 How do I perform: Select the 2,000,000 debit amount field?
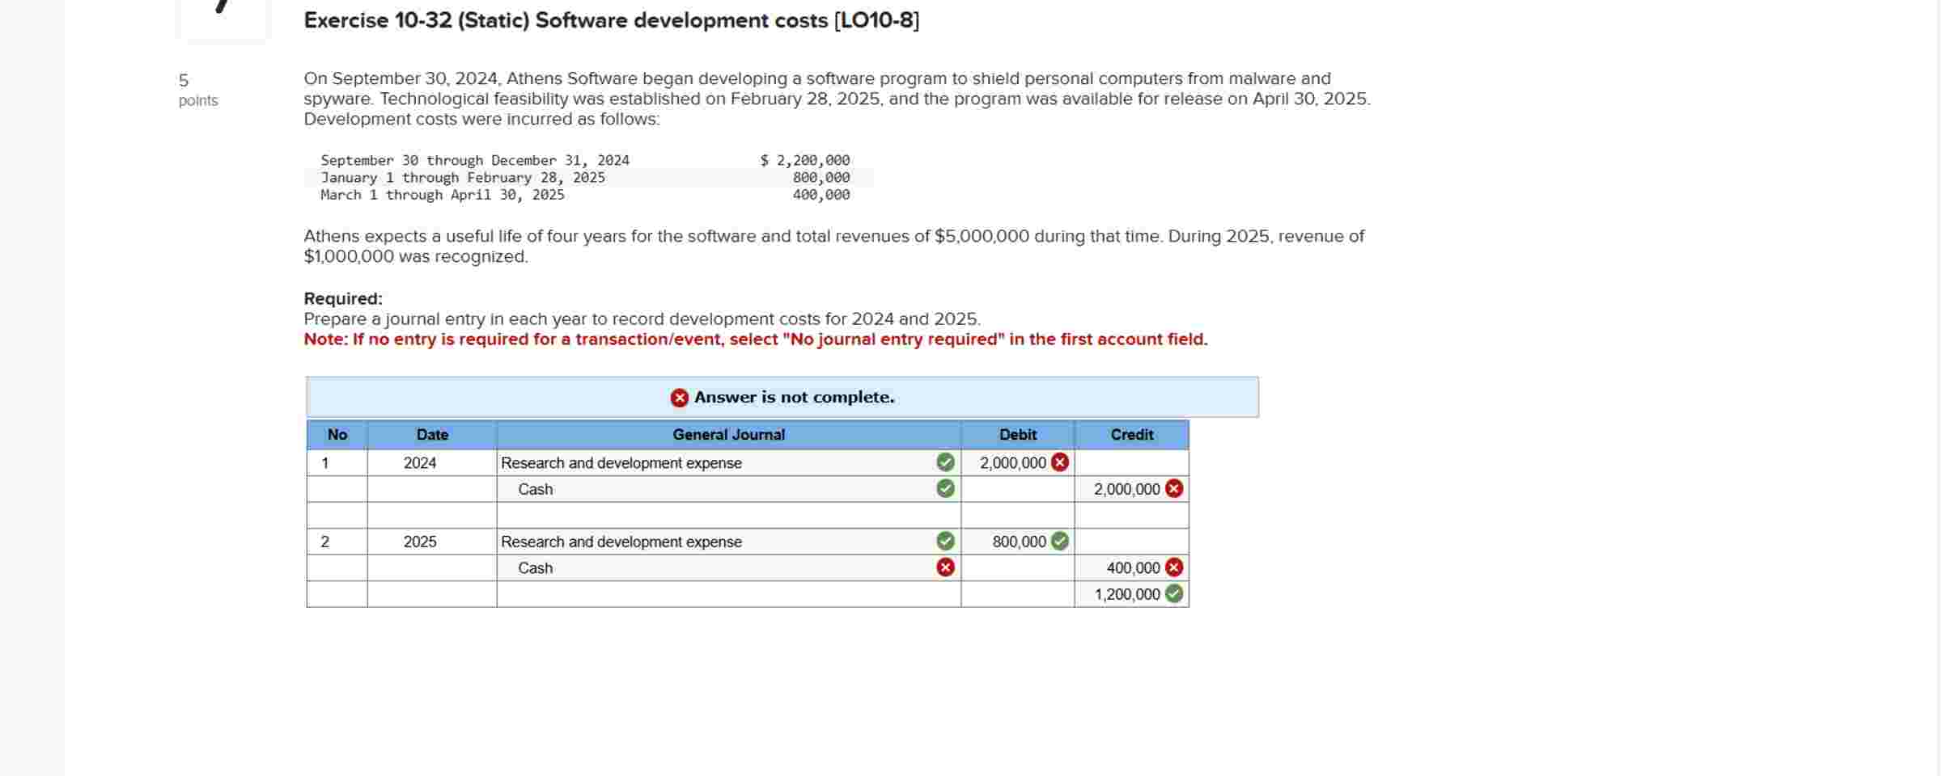[1011, 463]
